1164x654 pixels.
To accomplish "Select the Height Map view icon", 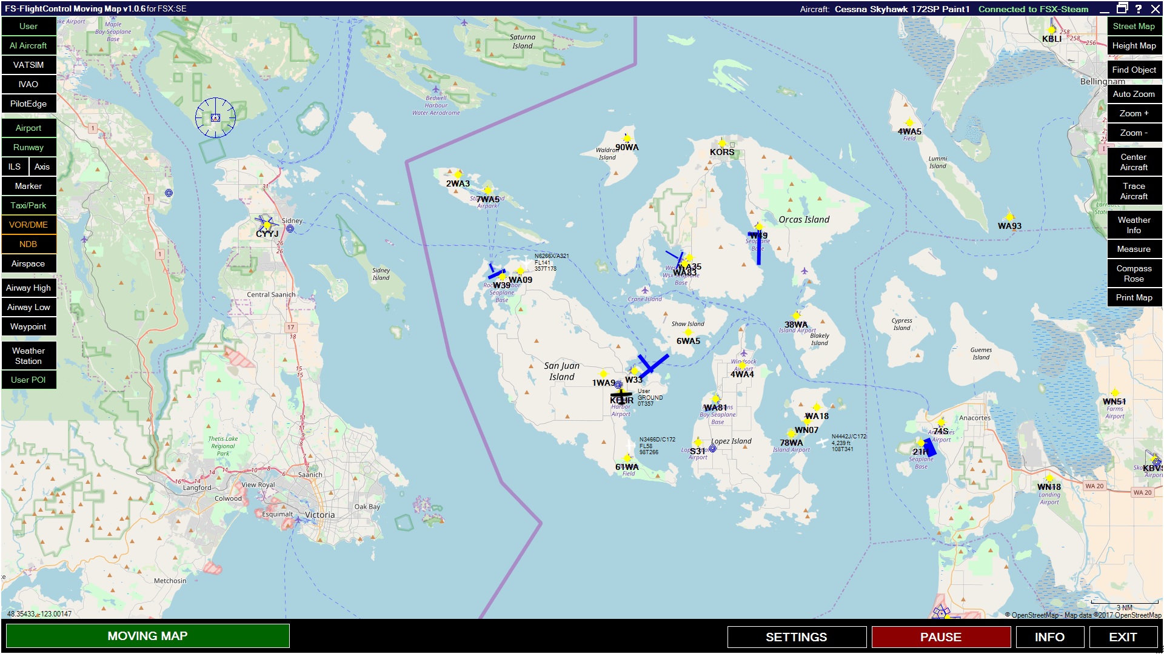I will click(1133, 45).
